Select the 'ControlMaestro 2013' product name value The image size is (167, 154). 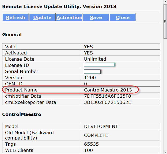pos(108,90)
